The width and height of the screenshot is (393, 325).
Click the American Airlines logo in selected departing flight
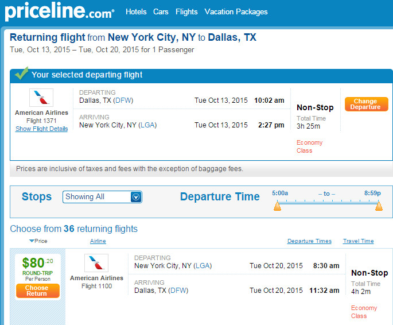pos(41,98)
